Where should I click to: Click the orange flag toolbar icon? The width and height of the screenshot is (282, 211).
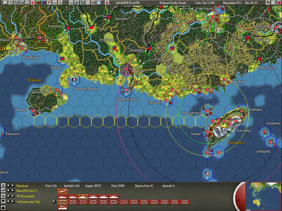tap(49, 2)
